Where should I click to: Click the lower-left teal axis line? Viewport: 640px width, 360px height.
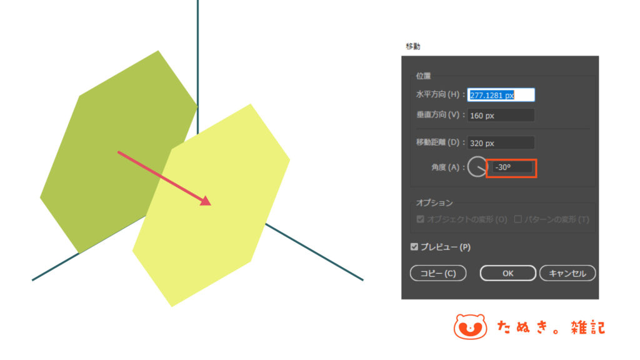pyautogui.click(x=56, y=267)
